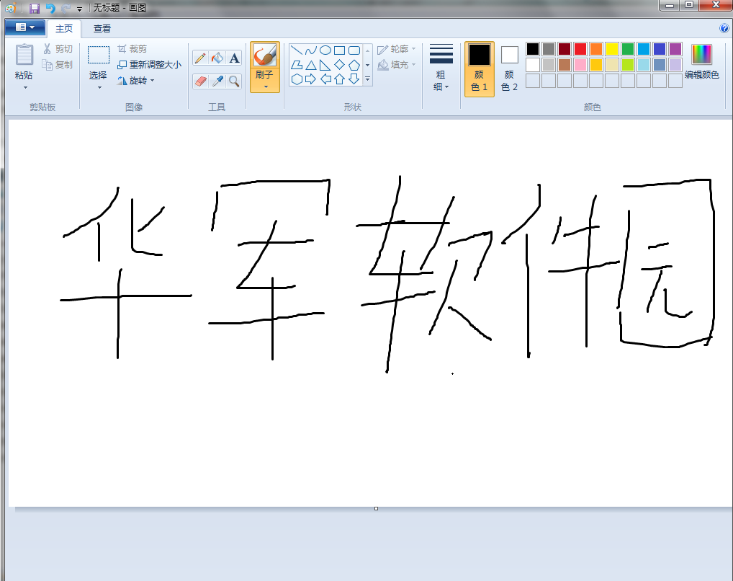The width and height of the screenshot is (733, 581).
Task: Select the Fill with color bucket tool
Action: 217,58
